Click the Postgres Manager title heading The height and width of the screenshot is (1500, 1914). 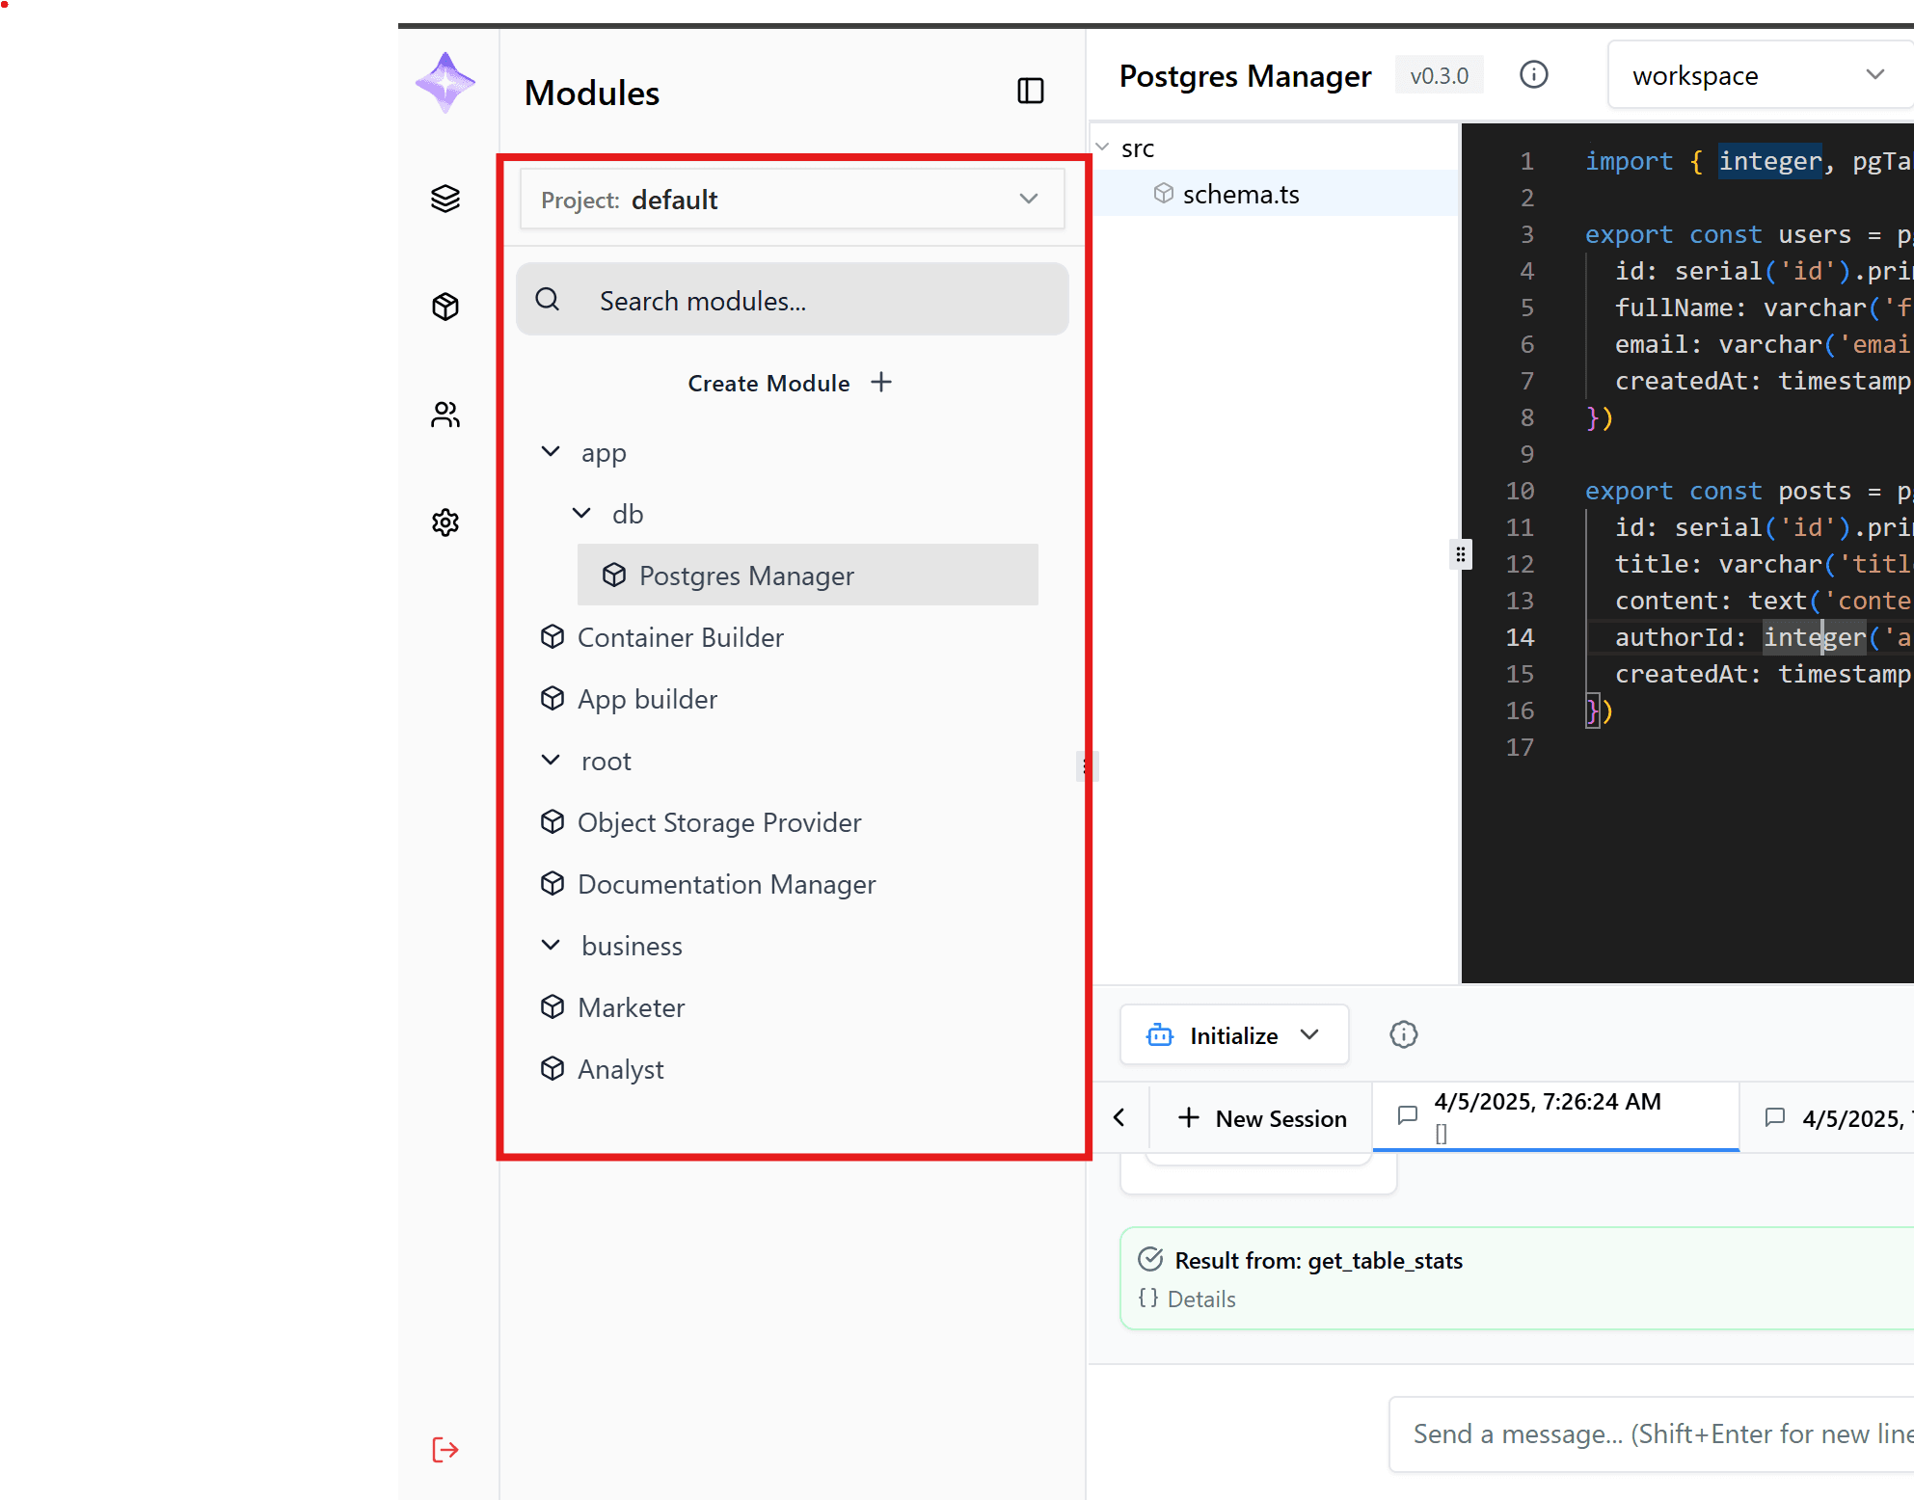1245,75
